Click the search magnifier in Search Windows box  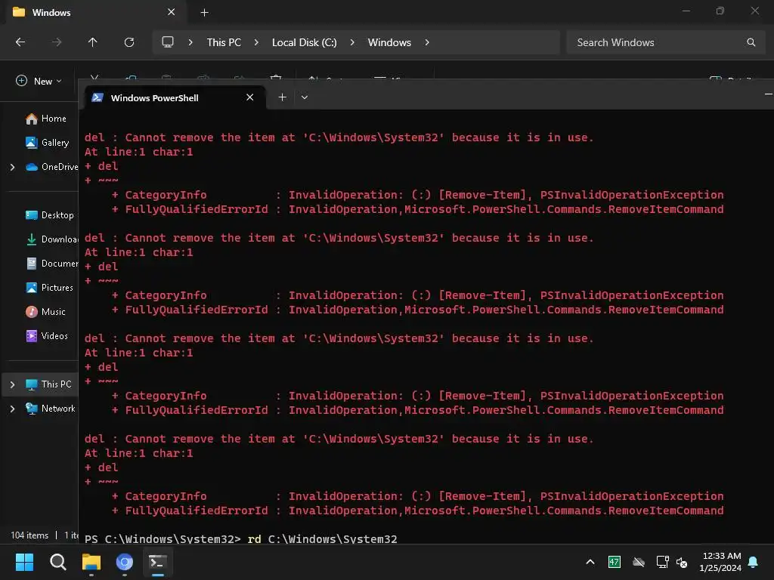click(751, 42)
